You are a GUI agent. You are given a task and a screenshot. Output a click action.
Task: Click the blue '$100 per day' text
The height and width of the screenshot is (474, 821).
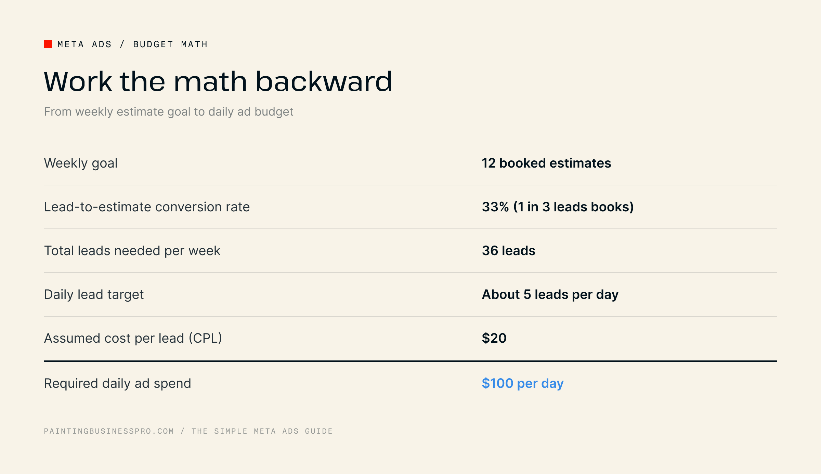[523, 383]
